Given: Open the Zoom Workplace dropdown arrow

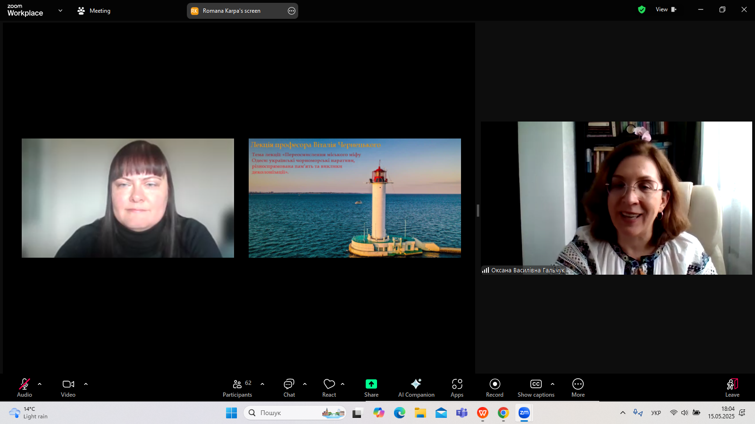Looking at the screenshot, I should coord(60,10).
